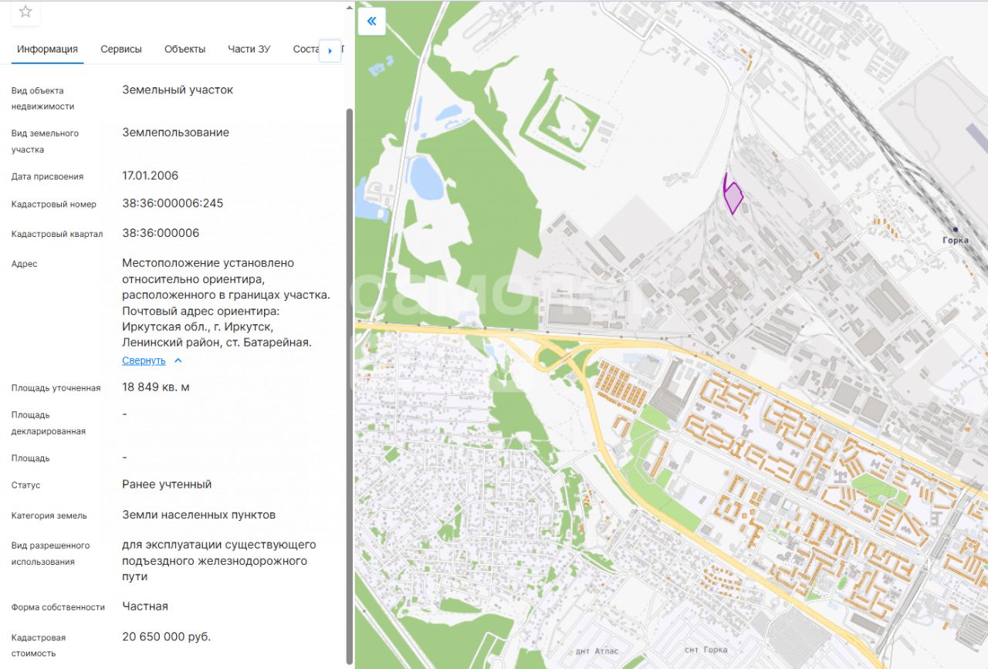Advance the tab strip with the right arrow
Viewport: 988px width, 669px height.
[x=330, y=50]
